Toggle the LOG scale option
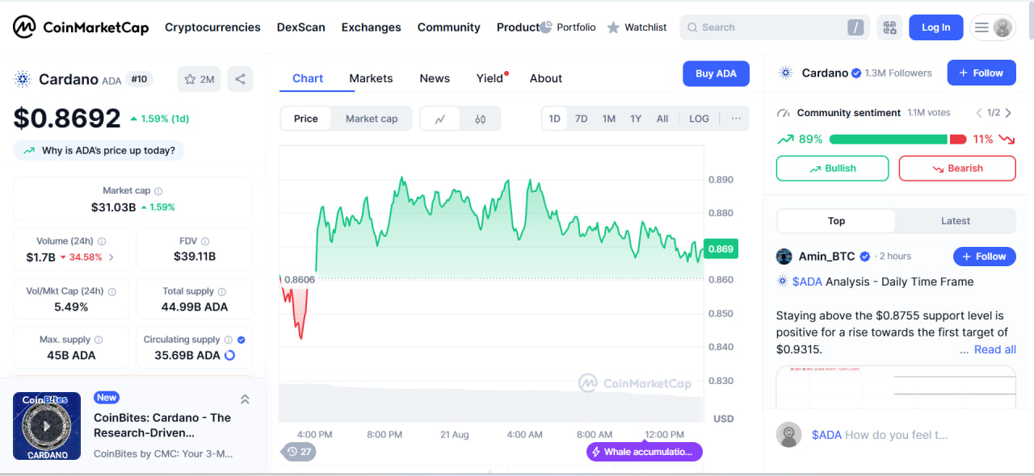The image size is (1034, 476). pyautogui.click(x=699, y=119)
